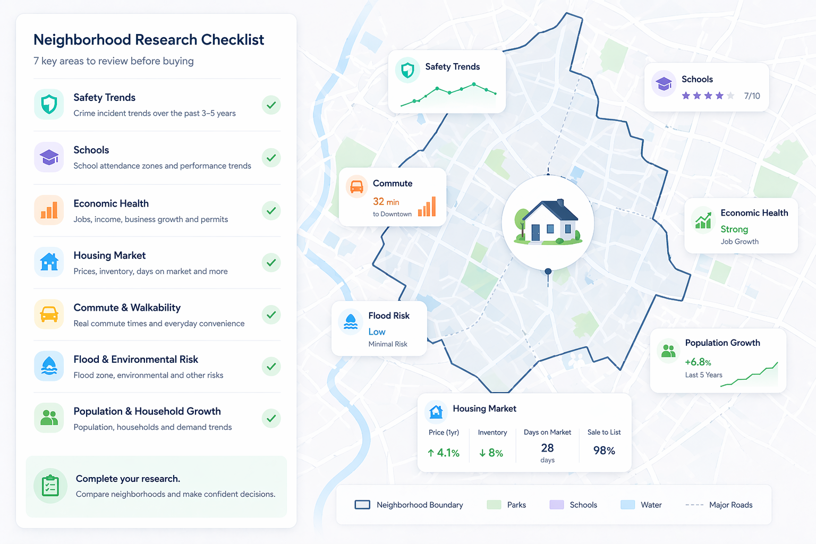Click the blue Water legend swatch
816x544 pixels.
click(x=628, y=505)
